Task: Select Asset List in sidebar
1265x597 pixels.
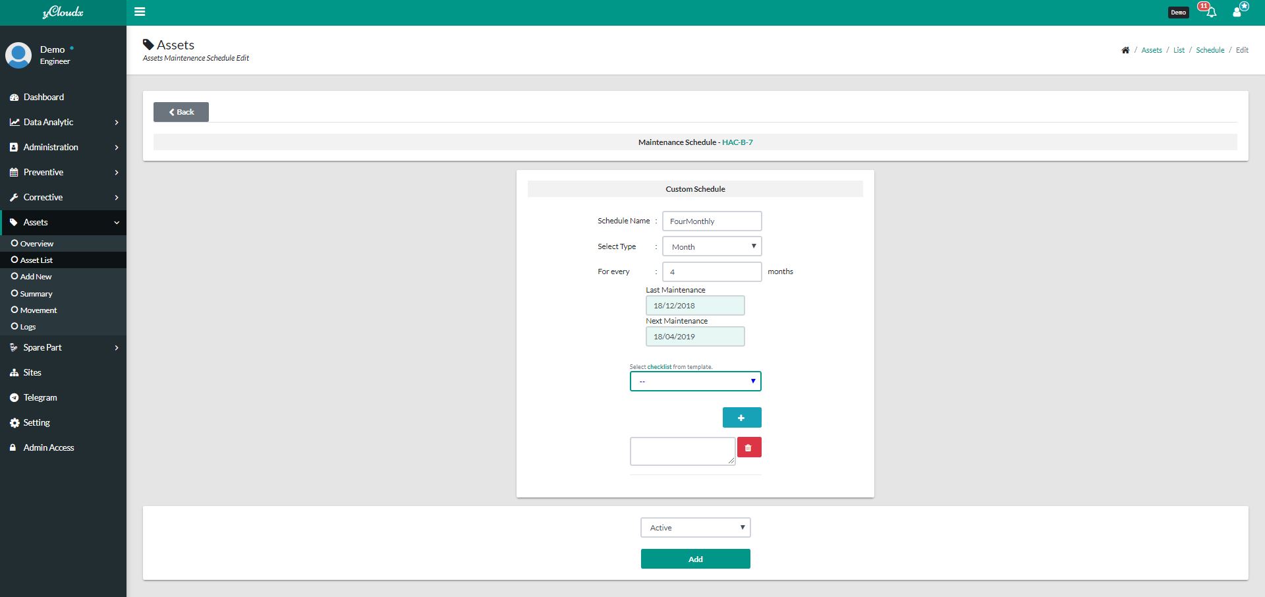Action: [x=36, y=260]
